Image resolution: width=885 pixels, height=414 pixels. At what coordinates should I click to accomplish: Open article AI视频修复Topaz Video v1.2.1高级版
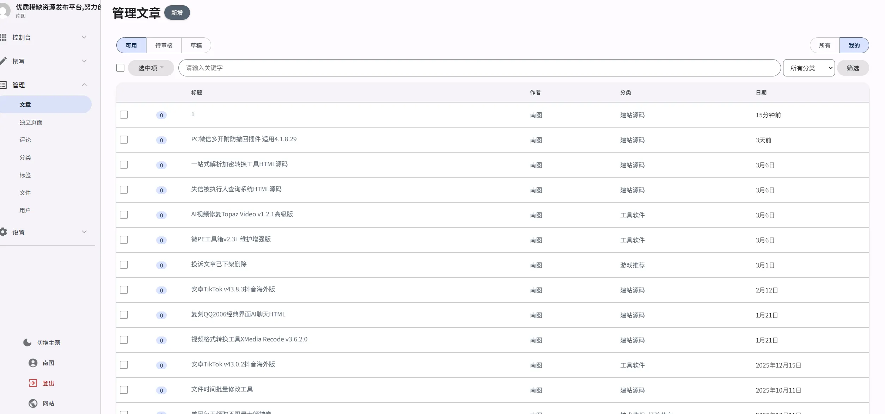[x=242, y=214]
